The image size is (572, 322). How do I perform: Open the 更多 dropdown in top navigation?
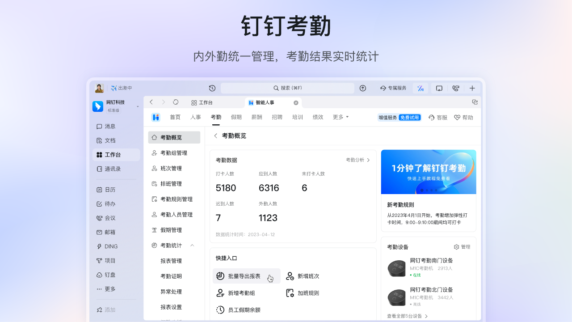[x=341, y=117]
